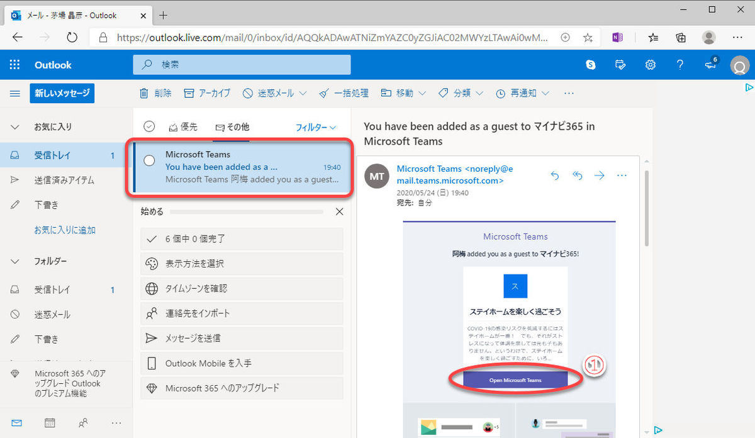Open more toolbar actions ellipsis

tap(569, 93)
